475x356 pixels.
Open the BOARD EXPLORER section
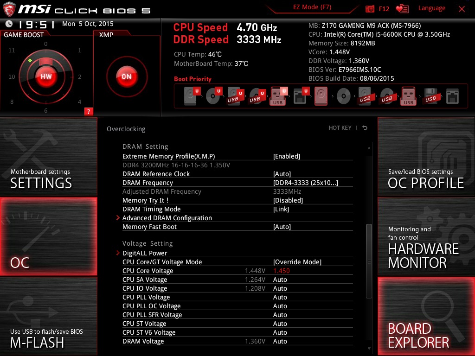coord(426,316)
